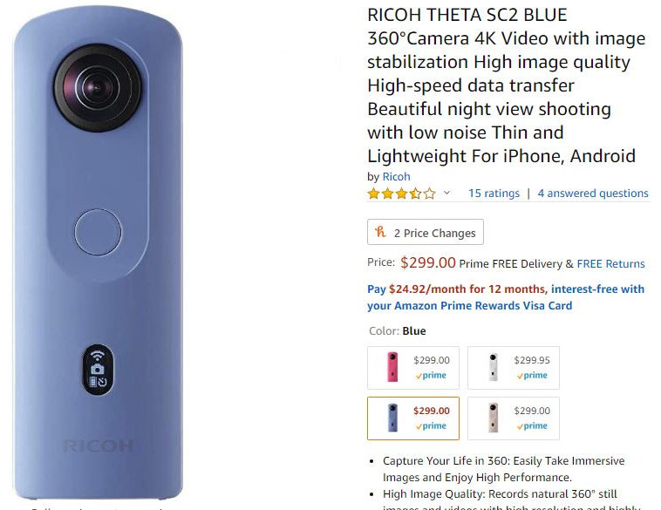Open the star rating breakdown chevron

pos(446,193)
